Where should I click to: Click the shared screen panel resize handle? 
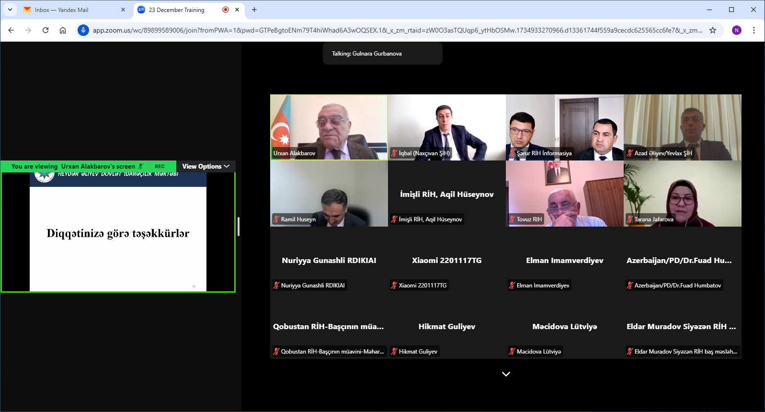[x=239, y=227]
